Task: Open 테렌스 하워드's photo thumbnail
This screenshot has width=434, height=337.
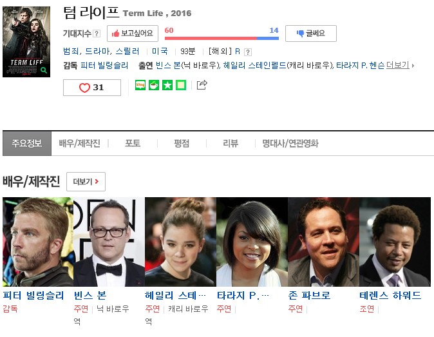Action: 395,242
